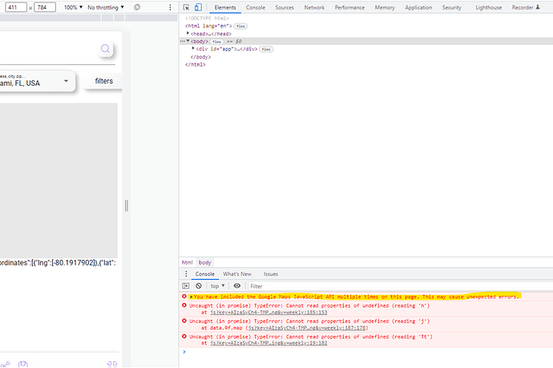Open the Application tab
The height and width of the screenshot is (368, 553).
(418, 7)
